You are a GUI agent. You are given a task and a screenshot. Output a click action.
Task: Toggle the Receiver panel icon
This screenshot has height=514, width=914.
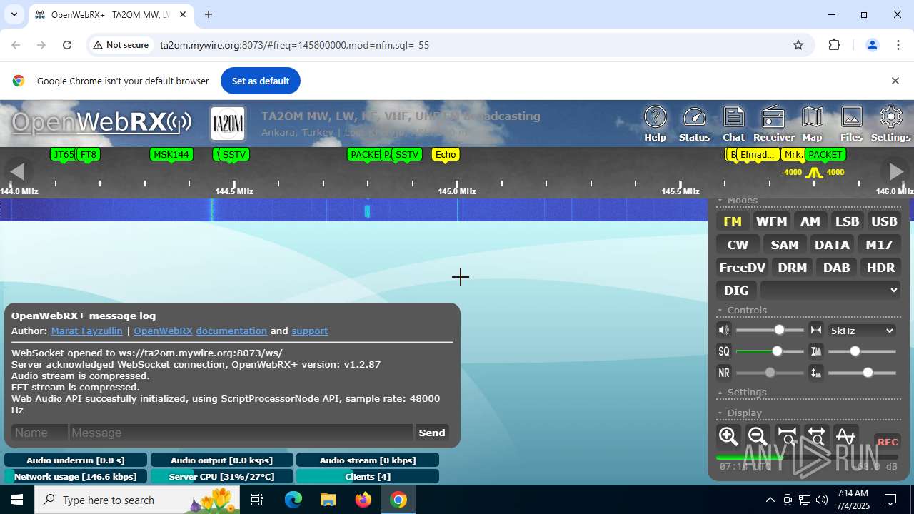pyautogui.click(x=773, y=124)
